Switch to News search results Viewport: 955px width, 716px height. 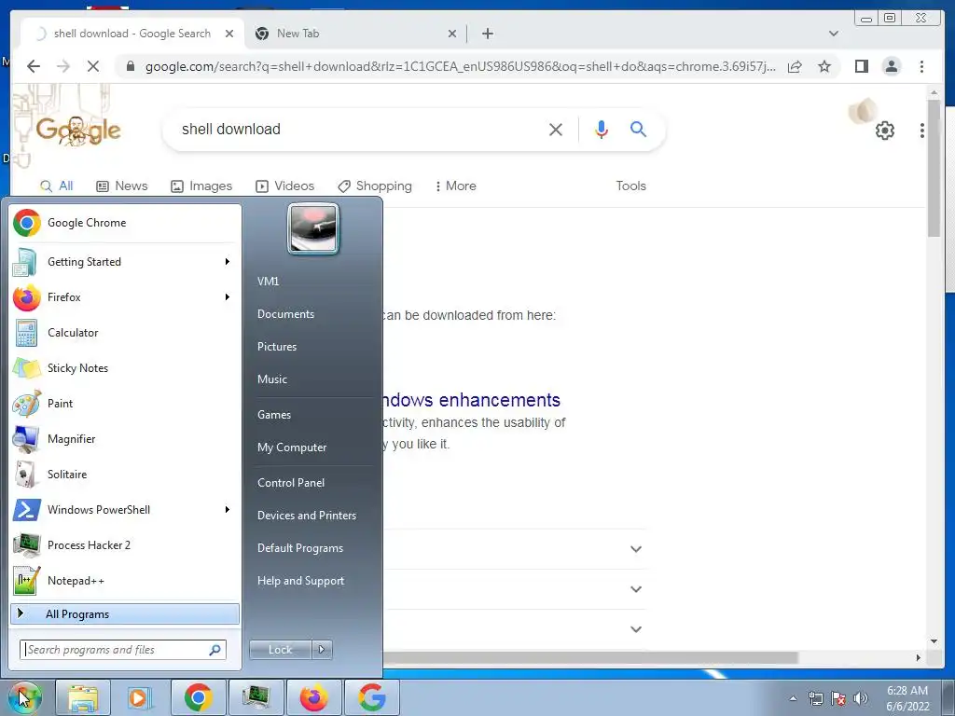(122, 186)
